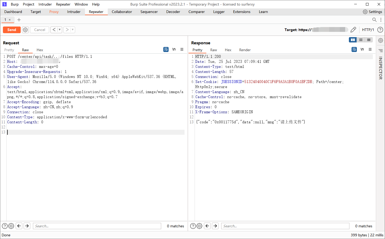Jump to previous Response search match
This screenshot has height=239, width=385.
click(207, 226)
